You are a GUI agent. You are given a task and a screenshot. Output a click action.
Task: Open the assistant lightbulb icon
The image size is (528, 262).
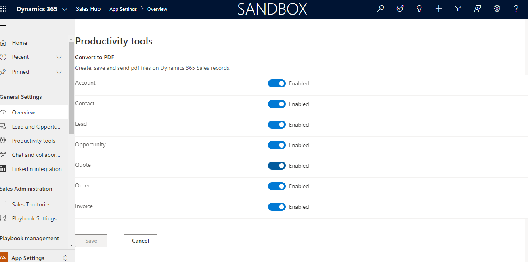pyautogui.click(x=419, y=8)
